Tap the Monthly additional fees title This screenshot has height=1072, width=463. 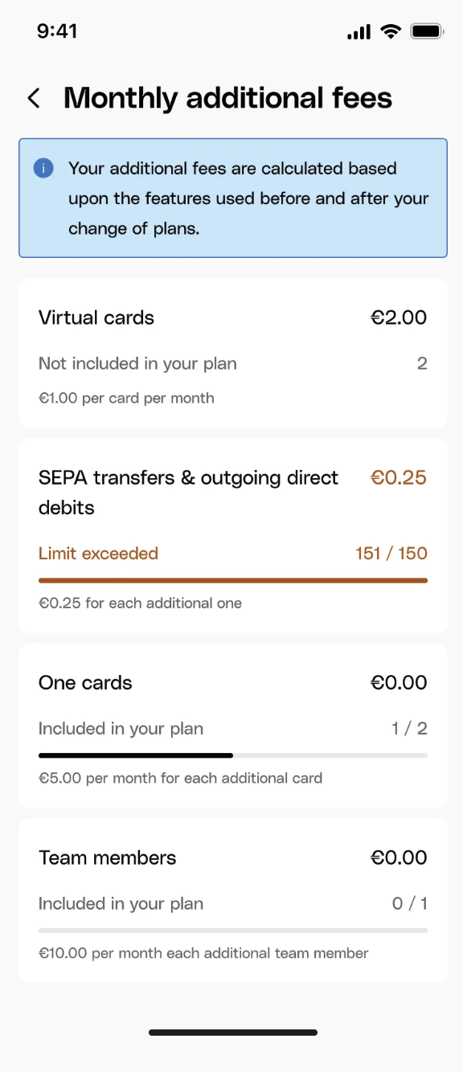(x=228, y=98)
